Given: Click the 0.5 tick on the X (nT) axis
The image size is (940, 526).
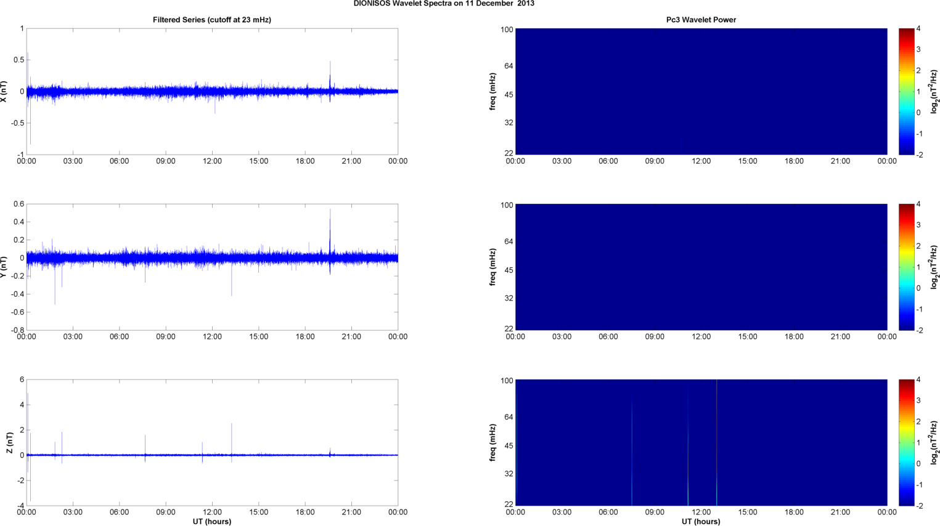Looking at the screenshot, I should pos(18,60).
